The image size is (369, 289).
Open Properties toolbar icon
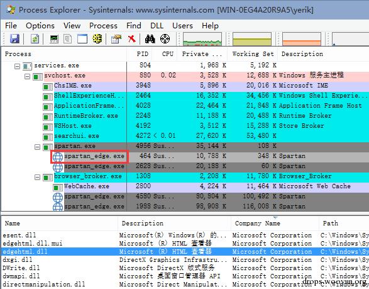116,38
